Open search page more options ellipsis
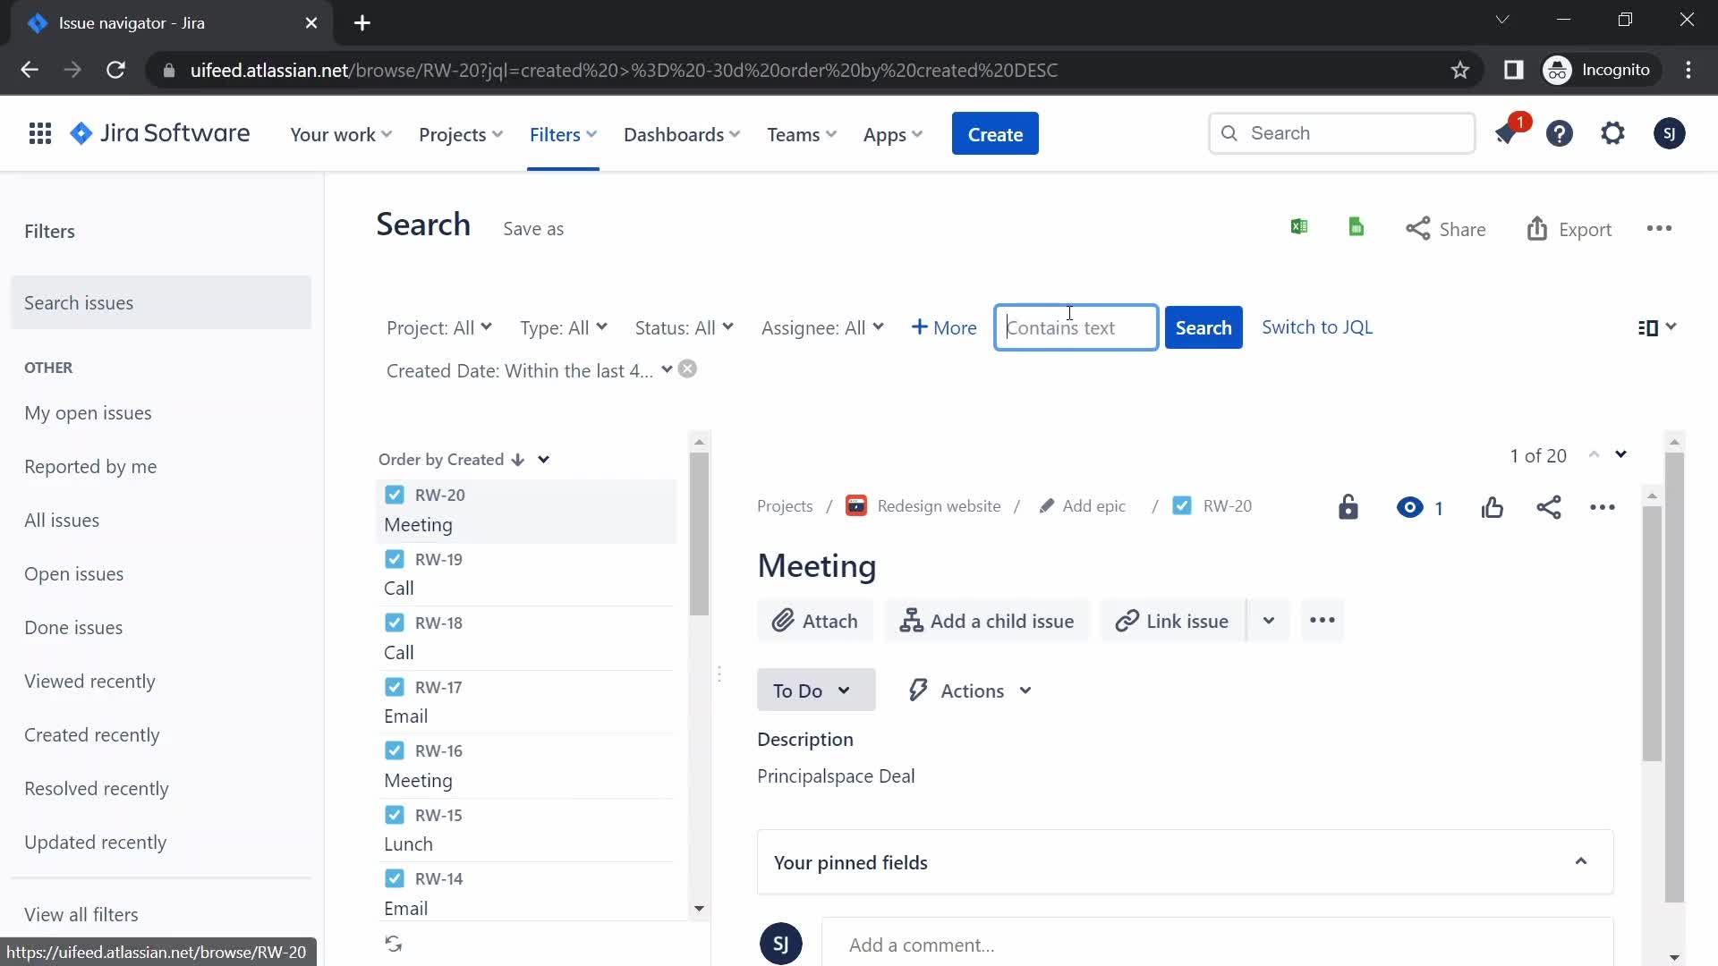Screen dimensions: 1718x966 (x=1659, y=229)
